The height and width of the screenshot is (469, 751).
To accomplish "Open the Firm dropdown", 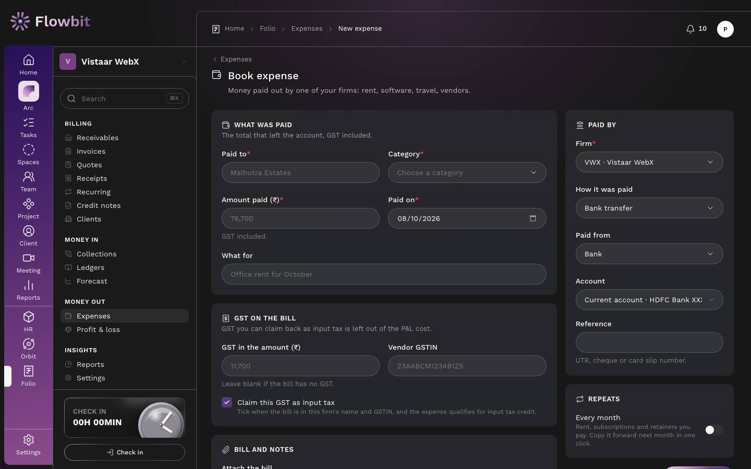I will (x=649, y=162).
